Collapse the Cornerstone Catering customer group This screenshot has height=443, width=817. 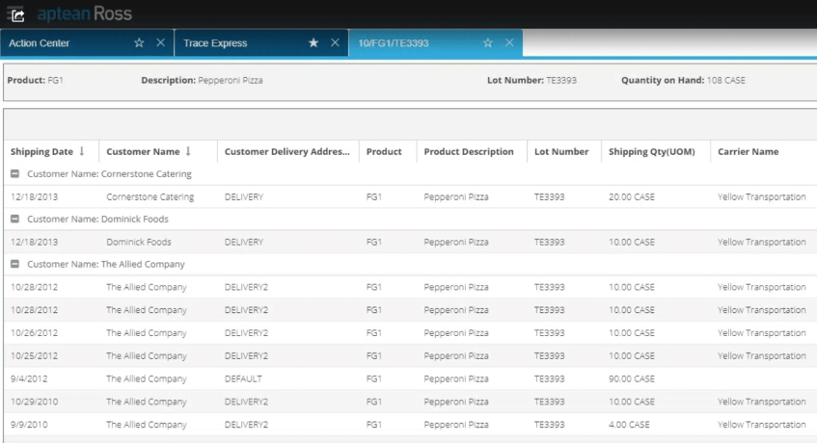tap(15, 174)
